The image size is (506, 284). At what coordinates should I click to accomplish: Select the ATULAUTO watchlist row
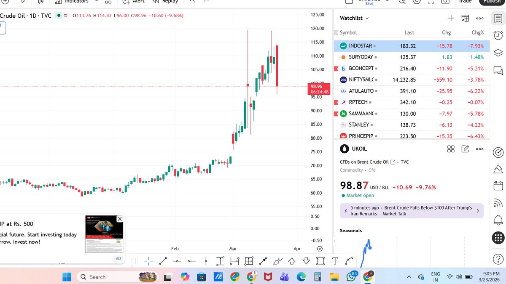pyautogui.click(x=412, y=91)
